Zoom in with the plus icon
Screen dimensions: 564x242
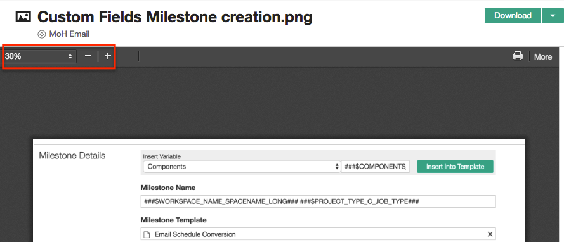pyautogui.click(x=108, y=56)
